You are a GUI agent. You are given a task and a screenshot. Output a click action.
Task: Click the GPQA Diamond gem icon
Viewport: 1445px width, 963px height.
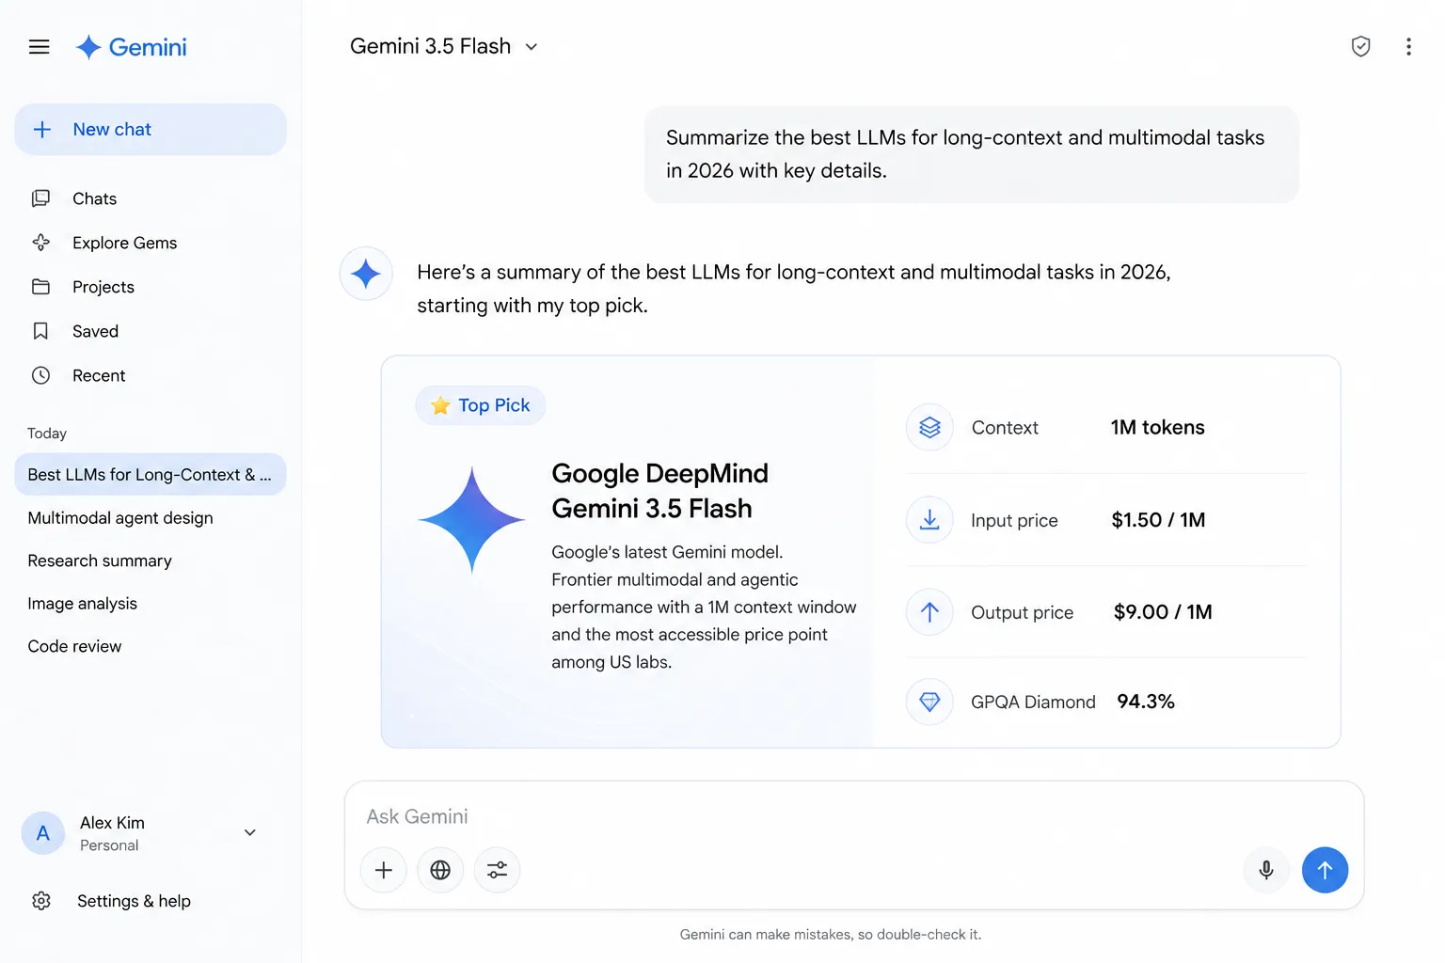coord(929,702)
